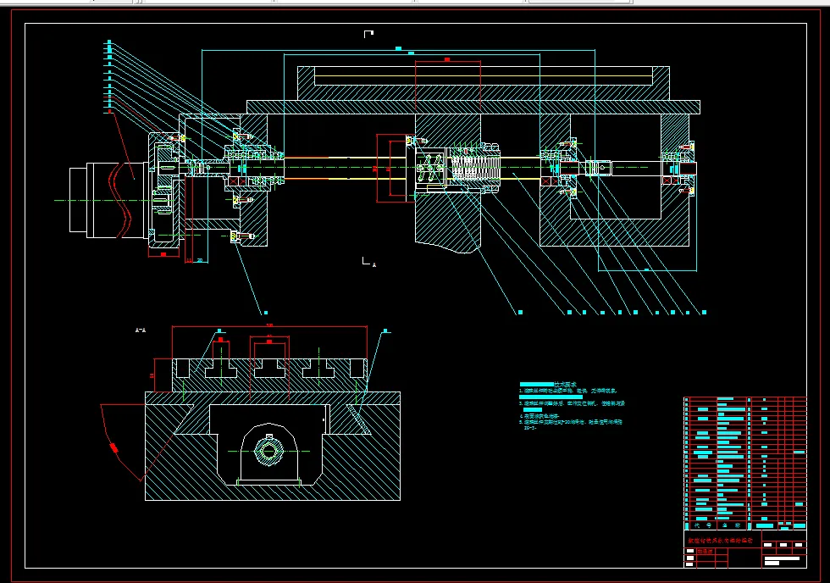The image size is (830, 583).
Task: Pick the leader endpoint below the gearbox flange bolt
Action: pos(266,313)
